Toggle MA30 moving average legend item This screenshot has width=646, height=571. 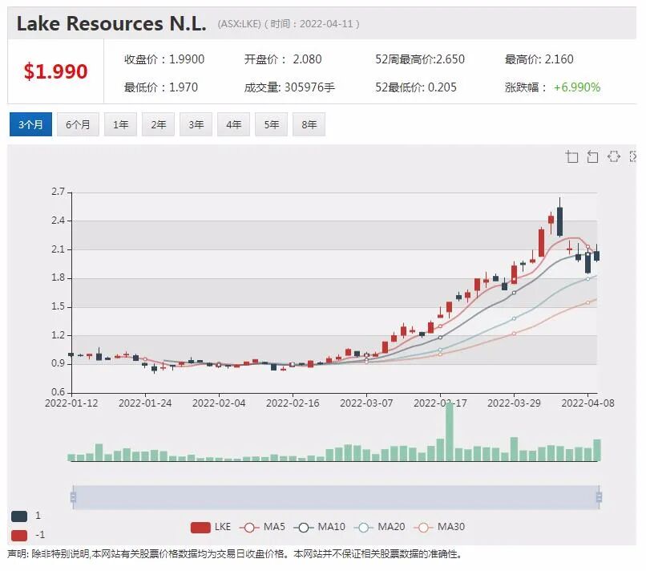tap(439, 528)
